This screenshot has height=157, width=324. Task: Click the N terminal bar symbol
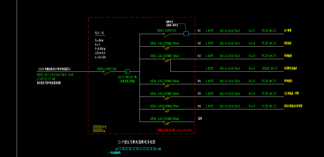point(97,131)
